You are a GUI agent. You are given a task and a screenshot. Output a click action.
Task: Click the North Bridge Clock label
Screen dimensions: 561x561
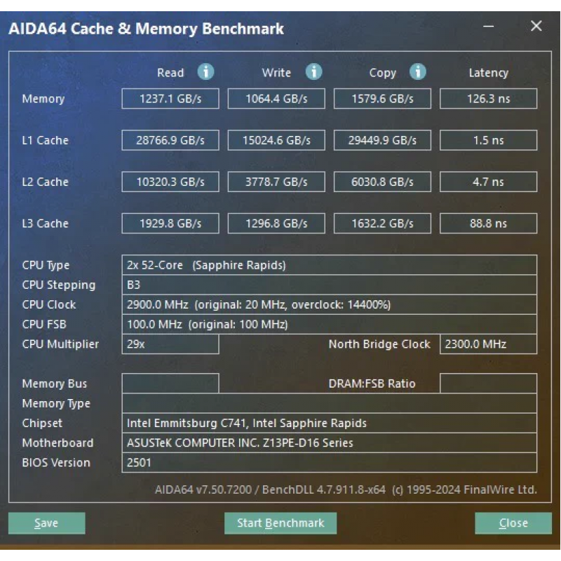tap(379, 344)
